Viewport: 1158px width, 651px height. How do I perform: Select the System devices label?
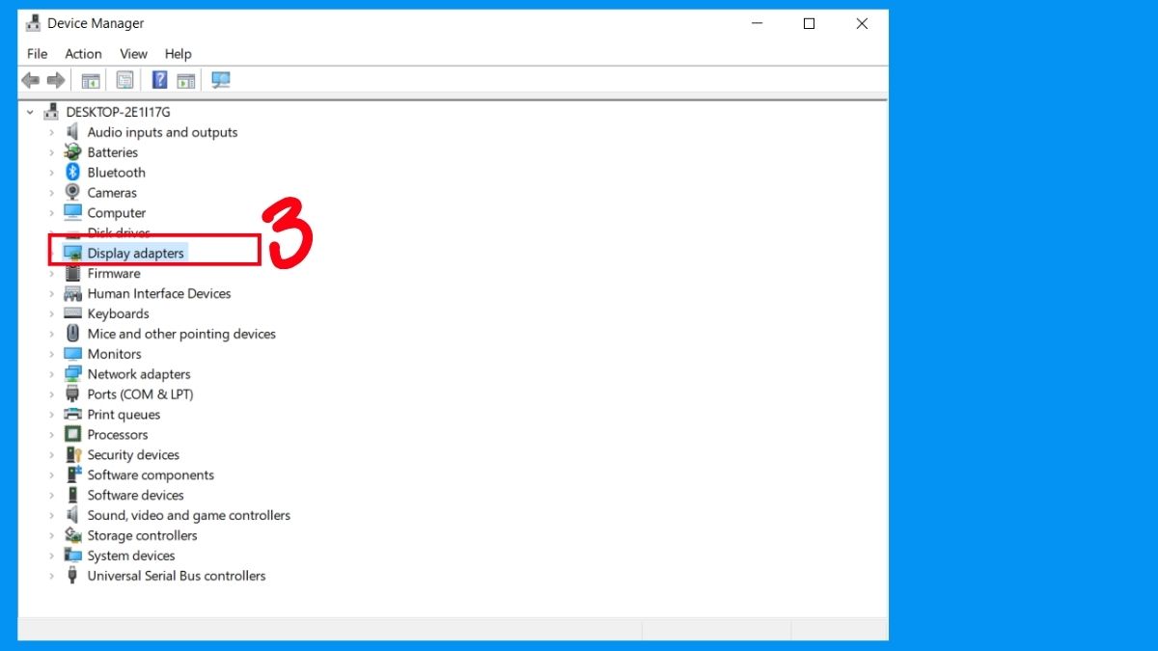tap(131, 556)
